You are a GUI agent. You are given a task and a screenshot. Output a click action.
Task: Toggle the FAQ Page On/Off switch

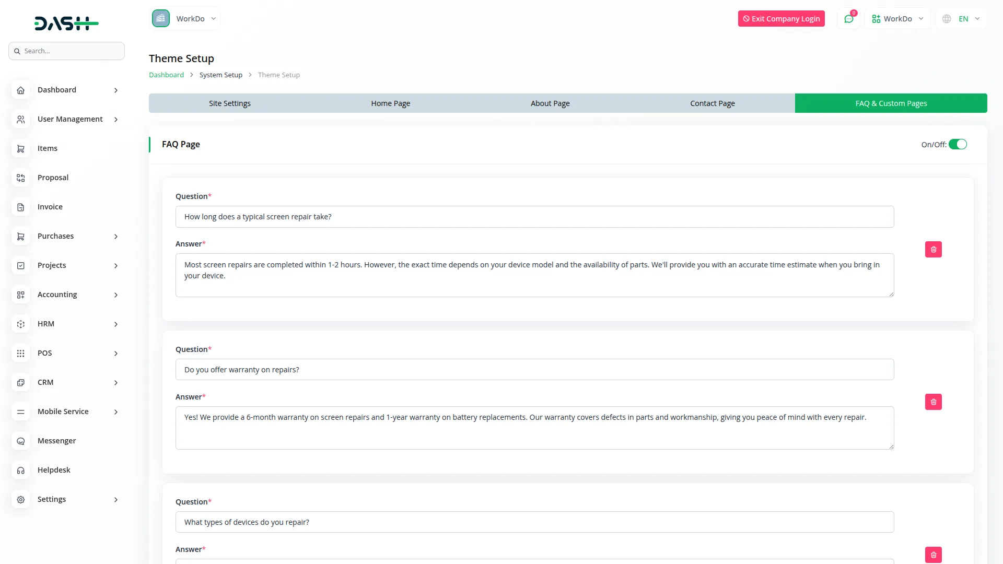click(958, 144)
